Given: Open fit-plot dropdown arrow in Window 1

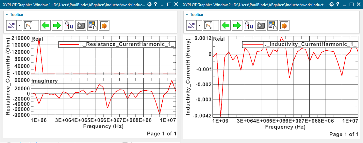Looking at the screenshot, I should [x=37, y=25].
